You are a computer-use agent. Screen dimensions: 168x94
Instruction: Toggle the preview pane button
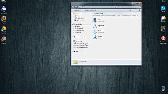(x=136, y=10)
